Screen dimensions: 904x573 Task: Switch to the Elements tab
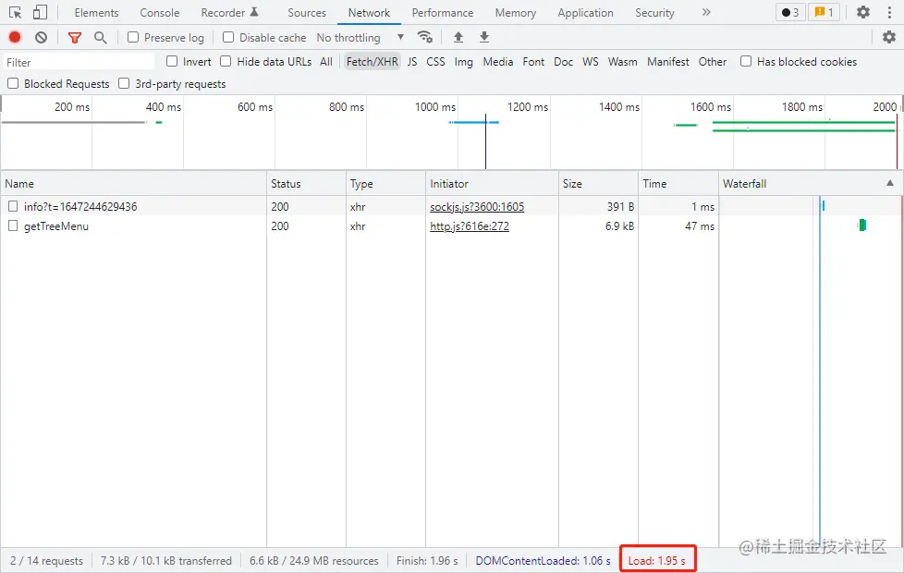click(x=96, y=13)
